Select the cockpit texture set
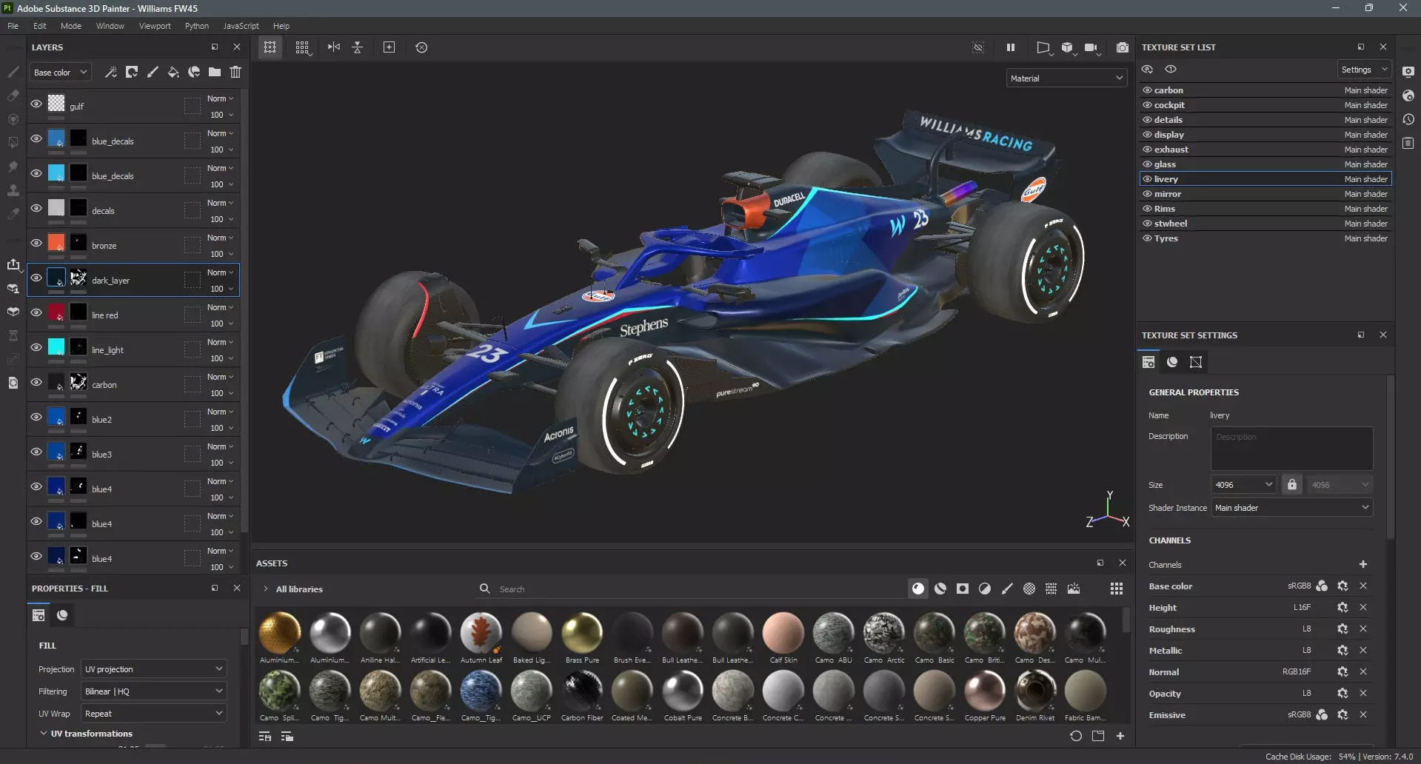Screen dimensions: 1421x764 1265,105
